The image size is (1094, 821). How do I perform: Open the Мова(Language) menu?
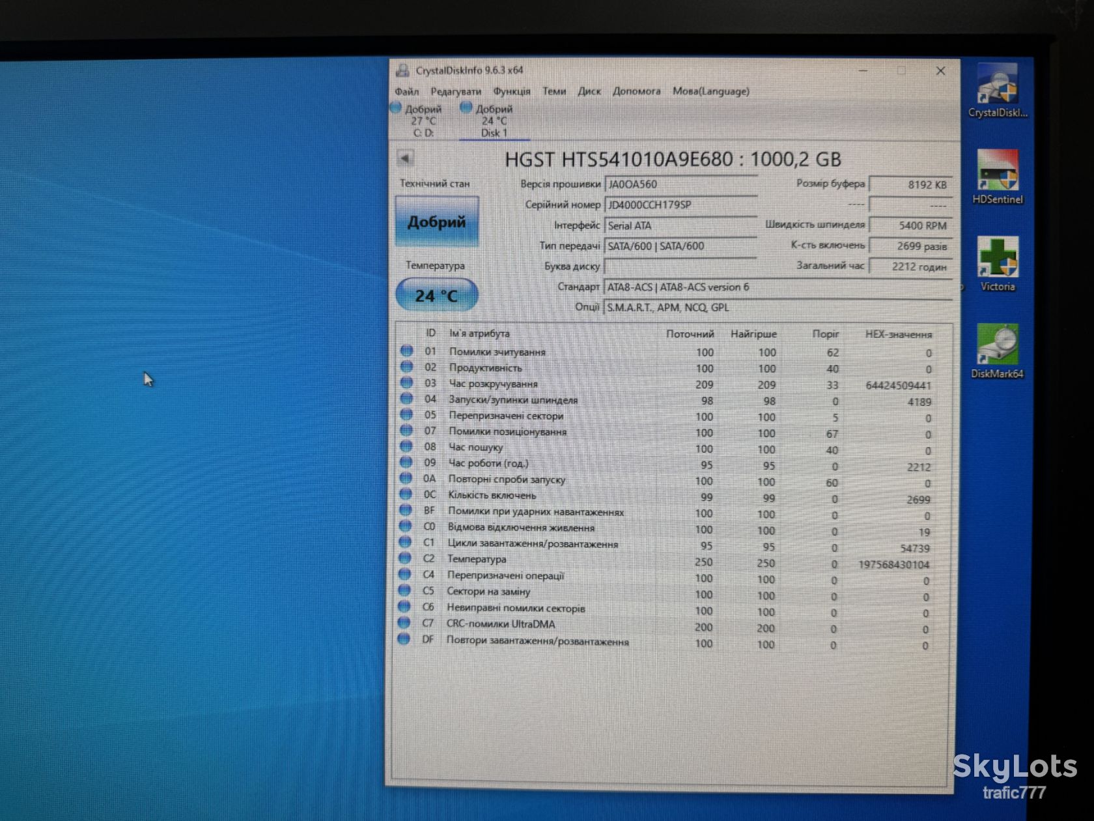[x=711, y=91]
